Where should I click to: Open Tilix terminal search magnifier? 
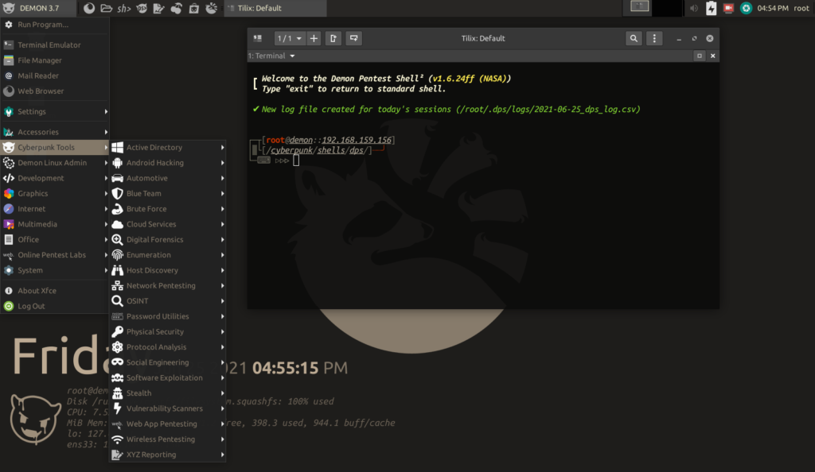(634, 38)
